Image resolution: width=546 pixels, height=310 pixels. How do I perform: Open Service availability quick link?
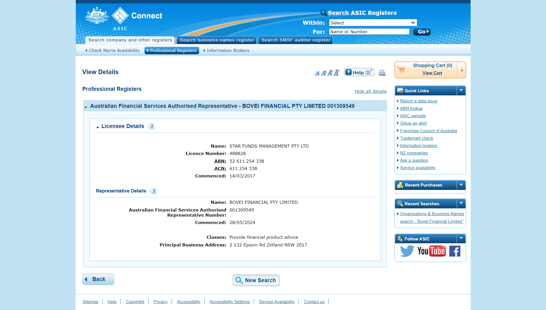(x=418, y=168)
